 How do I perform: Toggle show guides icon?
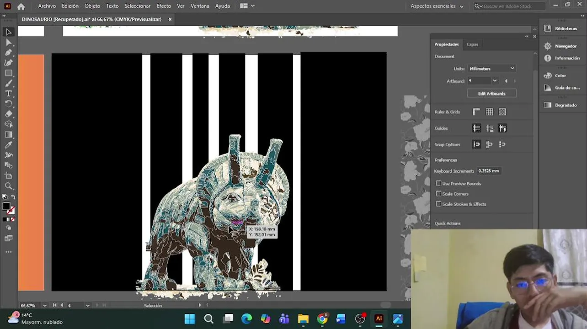pyautogui.click(x=476, y=128)
